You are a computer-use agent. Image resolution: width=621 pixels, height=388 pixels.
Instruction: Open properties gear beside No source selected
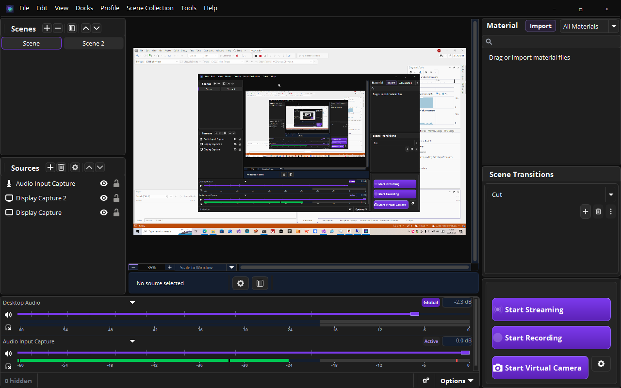[x=241, y=283]
